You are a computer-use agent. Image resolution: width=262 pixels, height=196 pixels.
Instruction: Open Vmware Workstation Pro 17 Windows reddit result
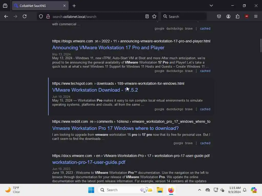click(115, 128)
